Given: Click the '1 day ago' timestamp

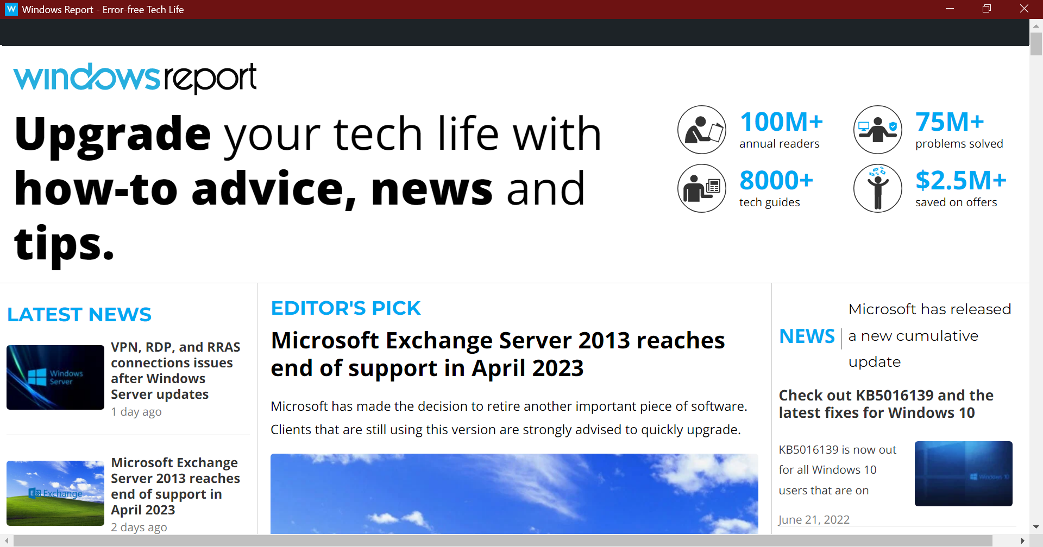Looking at the screenshot, I should point(136,412).
